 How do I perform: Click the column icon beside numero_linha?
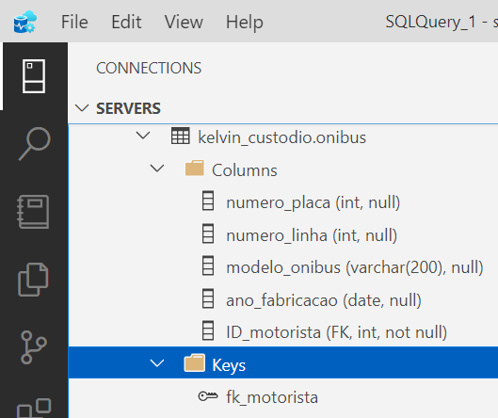[x=208, y=233]
